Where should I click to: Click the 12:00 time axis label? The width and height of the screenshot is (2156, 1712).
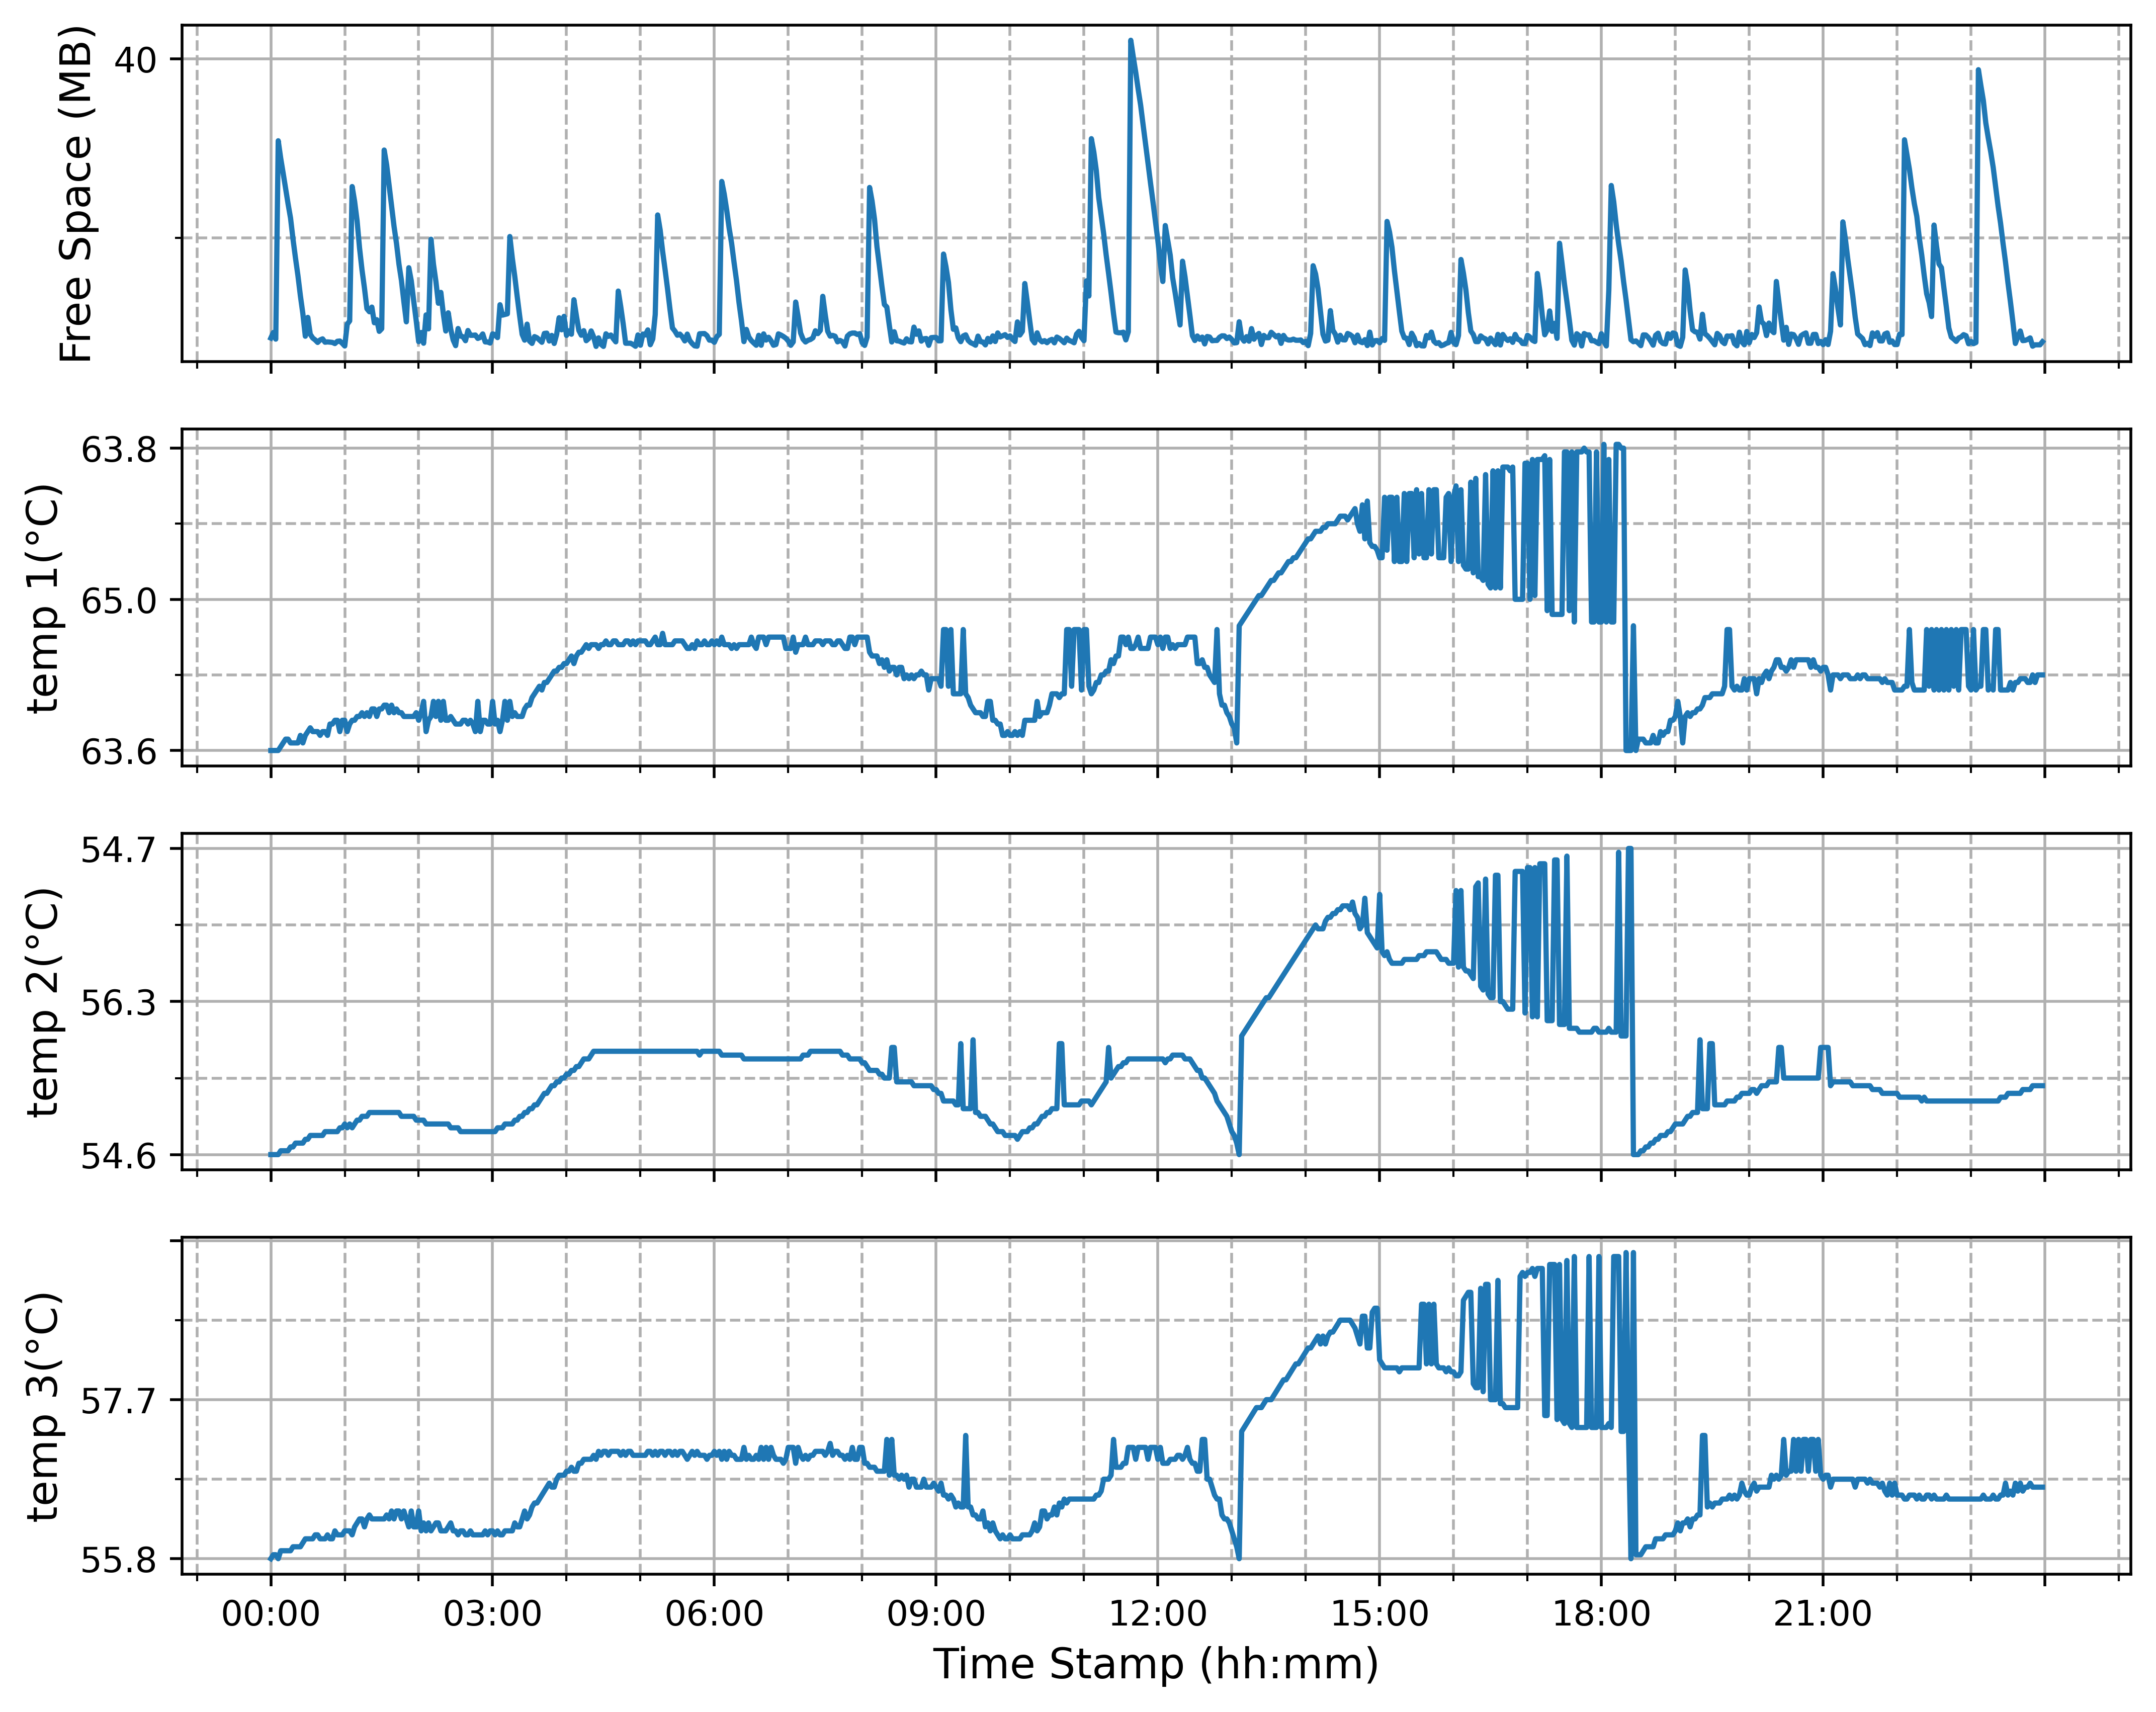(x=1158, y=1614)
